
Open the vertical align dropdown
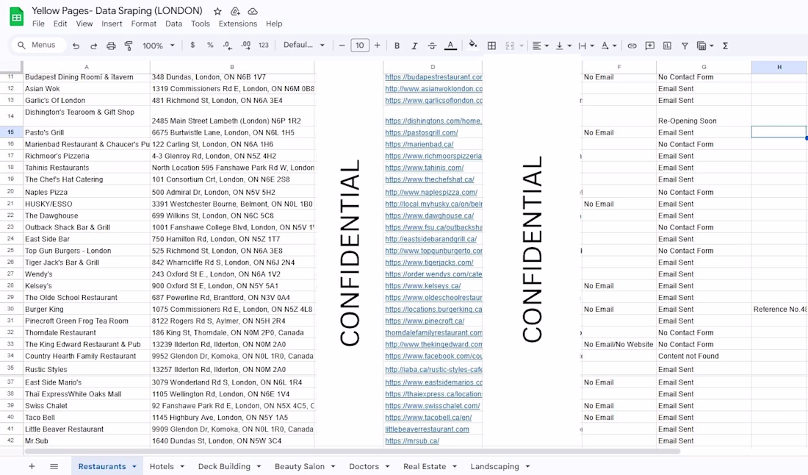click(x=563, y=46)
